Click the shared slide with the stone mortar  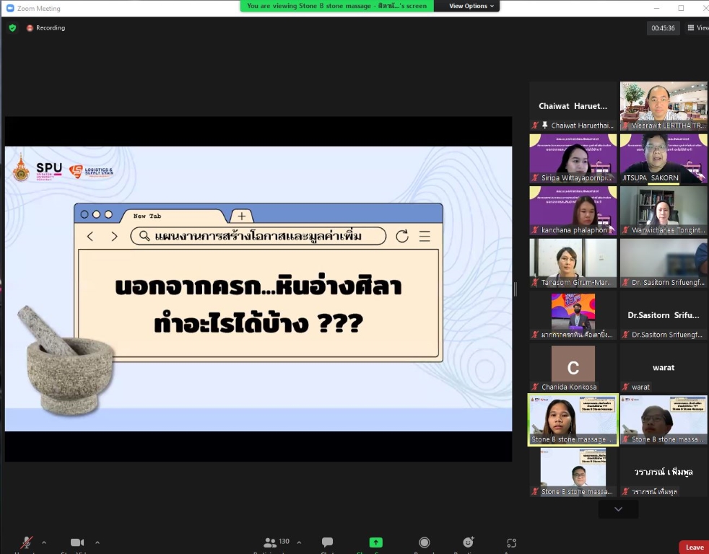coord(258,289)
